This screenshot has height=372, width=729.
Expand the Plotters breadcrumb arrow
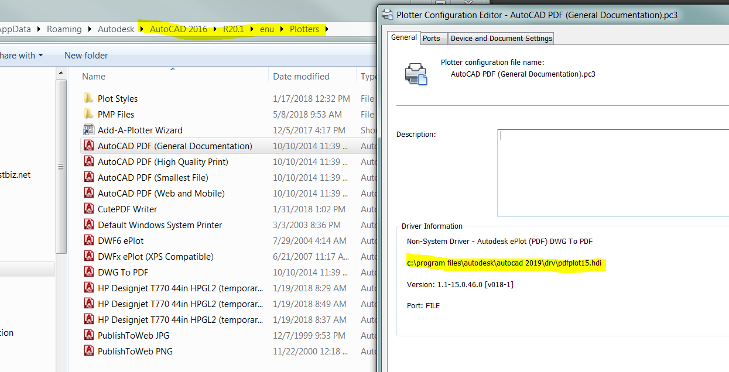coord(328,29)
